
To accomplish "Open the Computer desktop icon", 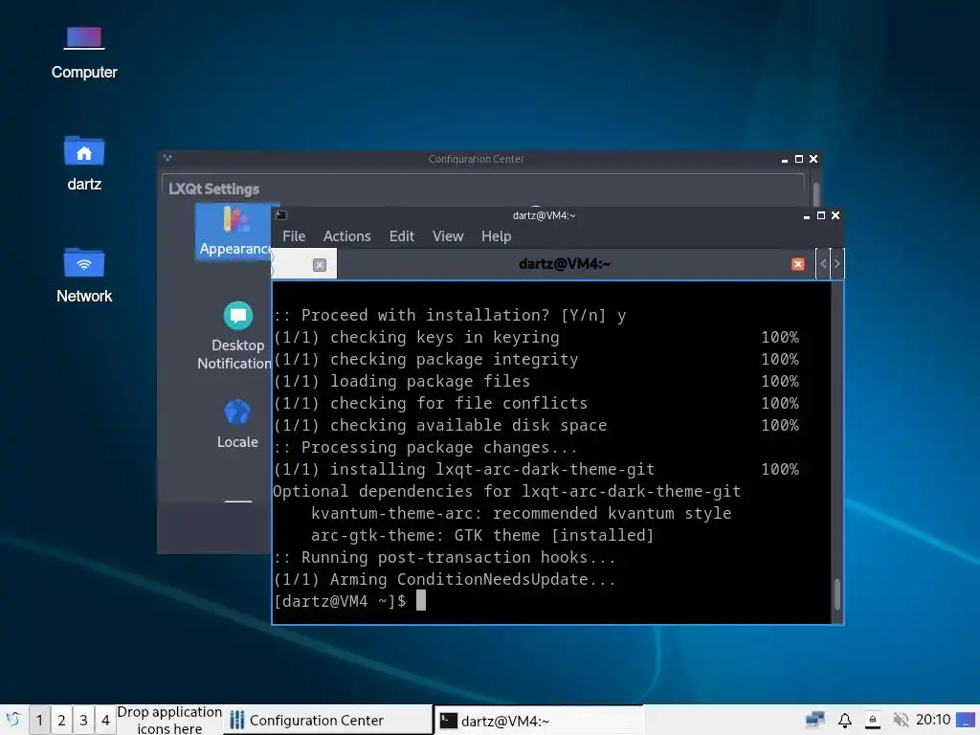I will coord(84,52).
